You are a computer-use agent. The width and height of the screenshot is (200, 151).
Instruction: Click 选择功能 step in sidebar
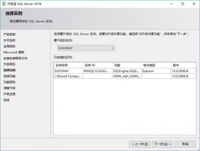coord(9,76)
